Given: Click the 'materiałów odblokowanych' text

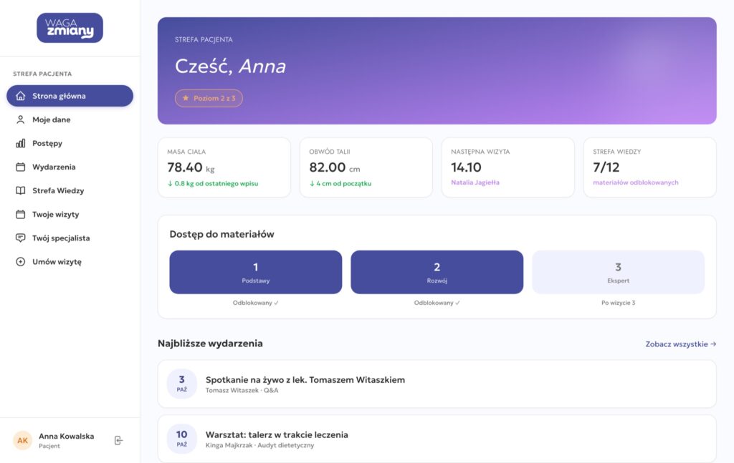Looking at the screenshot, I should tap(636, 182).
